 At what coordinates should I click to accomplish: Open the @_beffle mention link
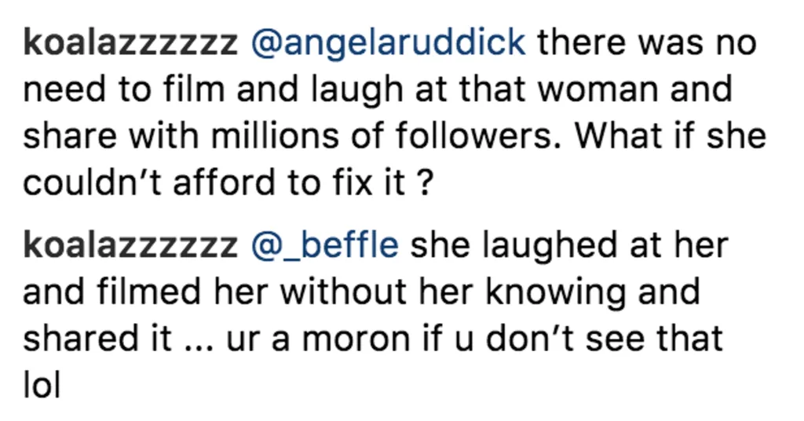[x=324, y=245]
